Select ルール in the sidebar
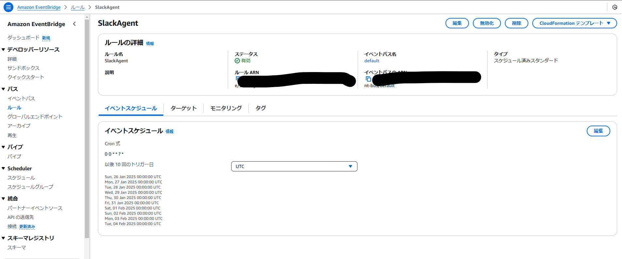 click(14, 108)
